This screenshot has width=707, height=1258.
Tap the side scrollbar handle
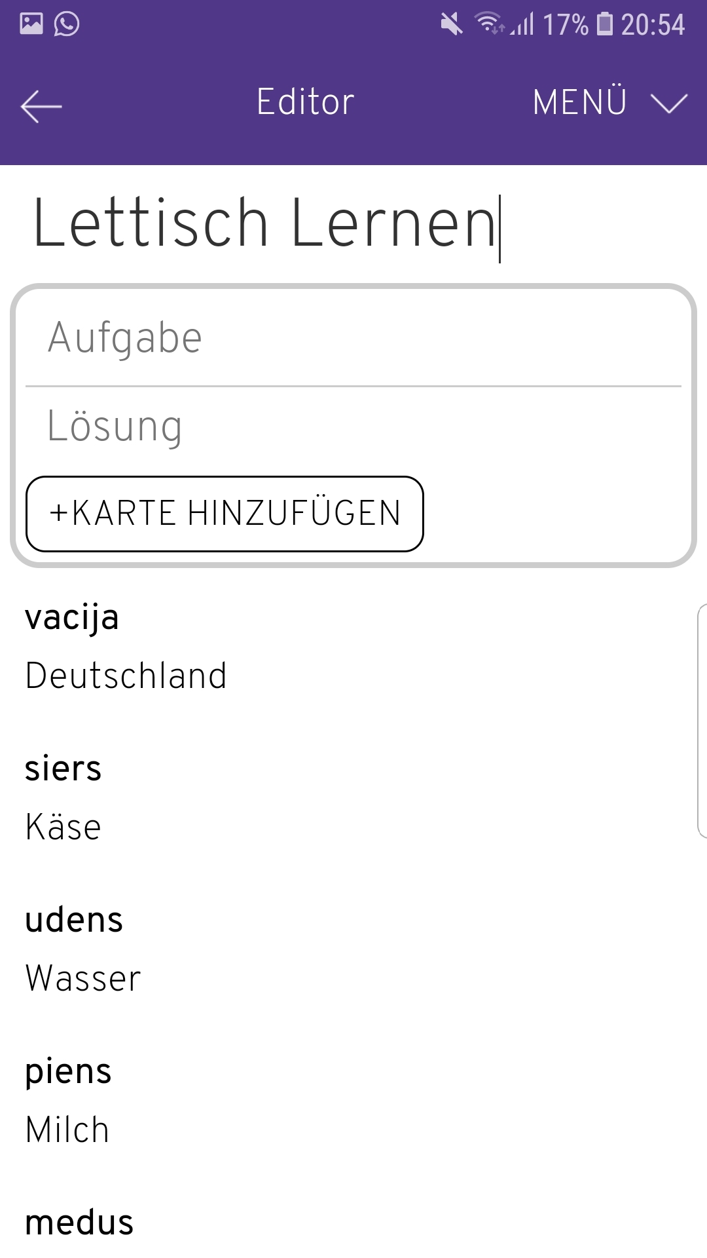(x=702, y=721)
